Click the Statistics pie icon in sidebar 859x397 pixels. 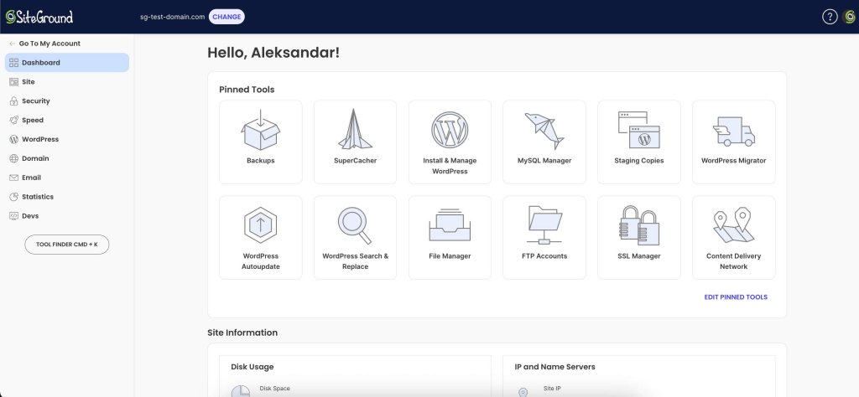coord(13,196)
